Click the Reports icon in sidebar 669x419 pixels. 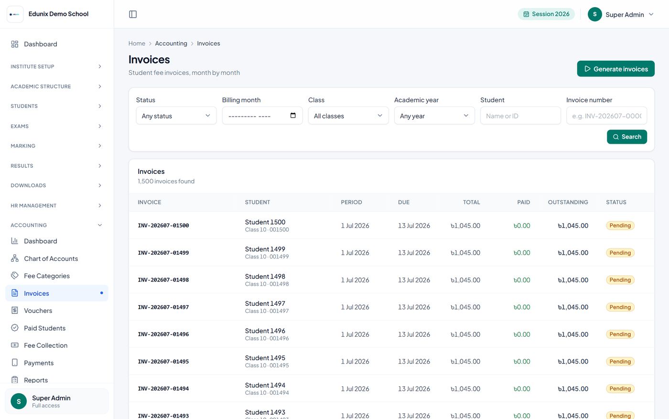point(15,380)
